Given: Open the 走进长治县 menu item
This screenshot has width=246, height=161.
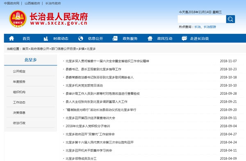Looking at the screenshot, I should (x=199, y=38).
